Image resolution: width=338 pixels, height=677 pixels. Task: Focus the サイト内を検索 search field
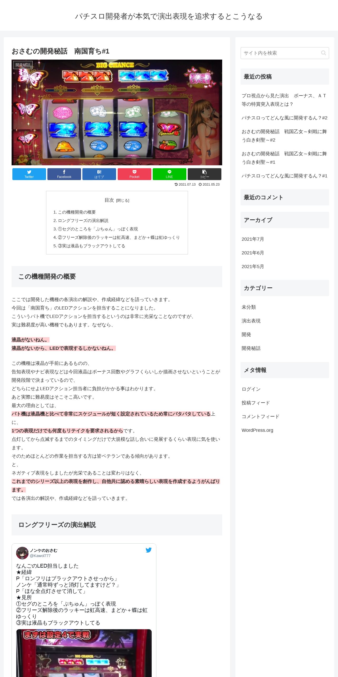coord(285,53)
